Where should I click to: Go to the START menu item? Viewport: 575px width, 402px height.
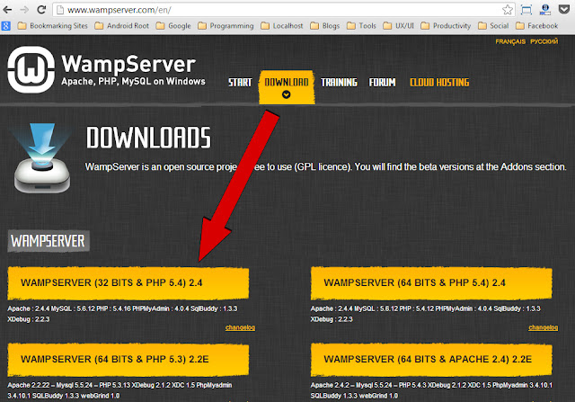[240, 82]
